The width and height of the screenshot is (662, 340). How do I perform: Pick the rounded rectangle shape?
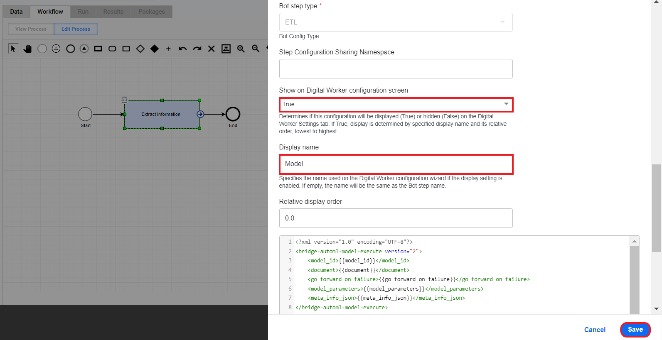tap(112, 49)
